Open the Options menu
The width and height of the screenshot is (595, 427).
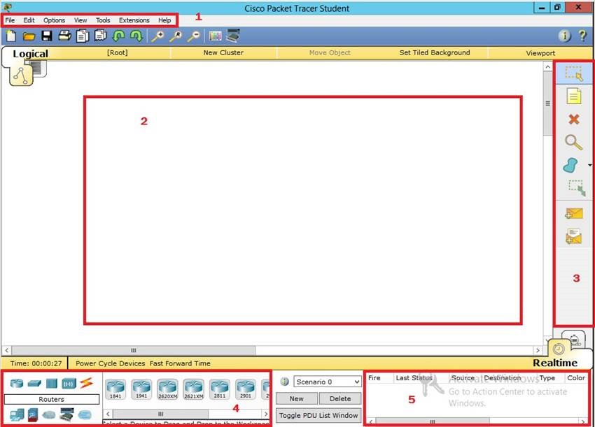(x=54, y=20)
